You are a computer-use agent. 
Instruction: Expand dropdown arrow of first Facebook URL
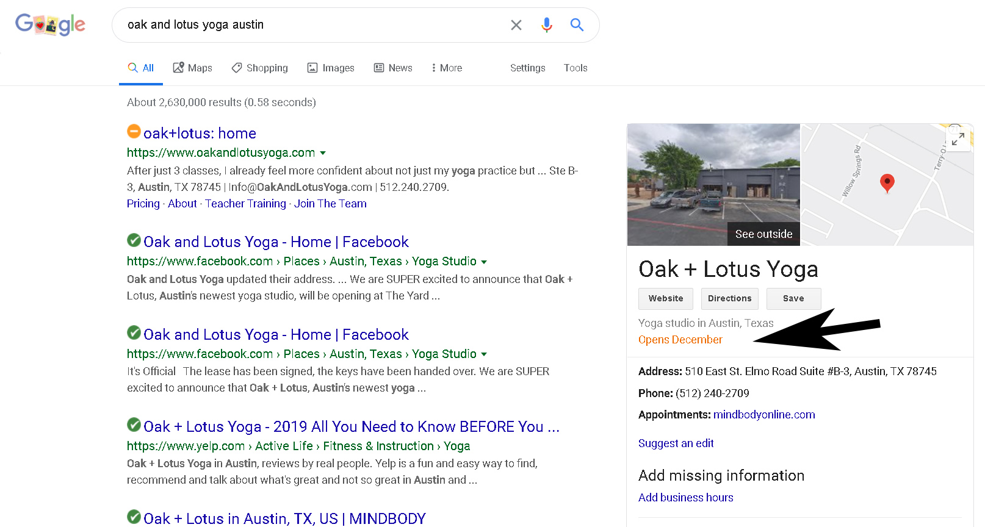(x=484, y=262)
